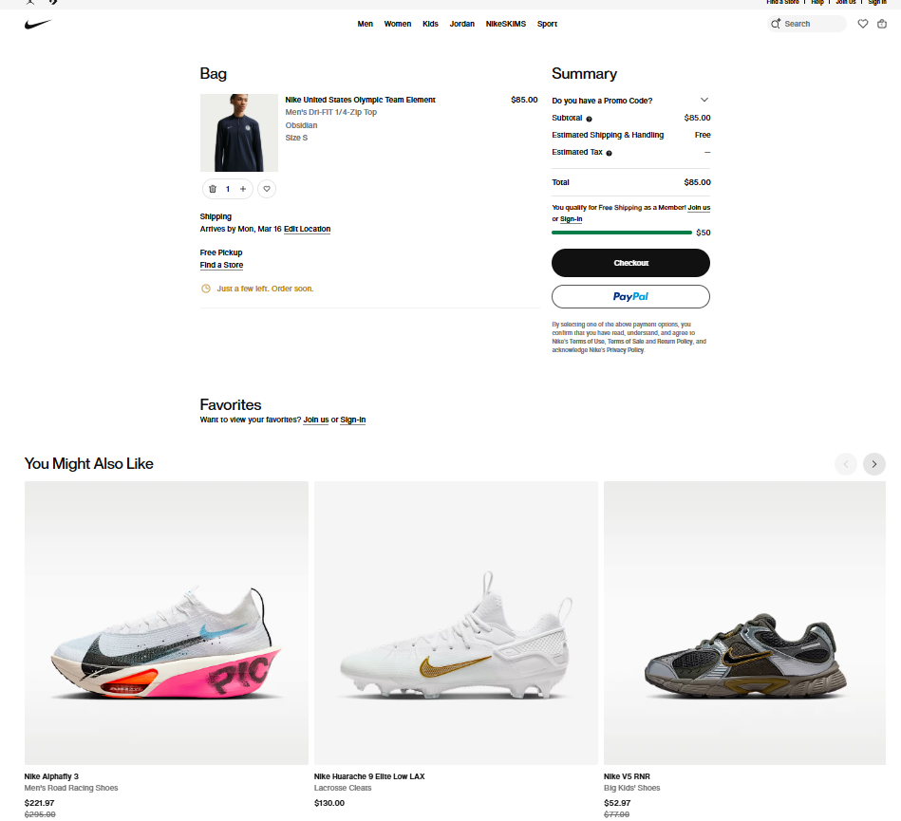Click the Converse logo in top bar
Viewport: 901px width, 821px height.
pos(52,4)
